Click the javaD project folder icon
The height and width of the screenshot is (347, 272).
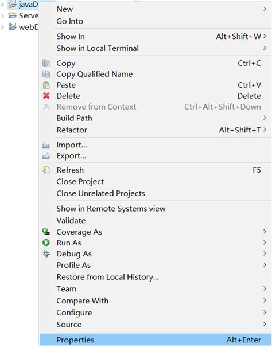pyautogui.click(x=13, y=5)
